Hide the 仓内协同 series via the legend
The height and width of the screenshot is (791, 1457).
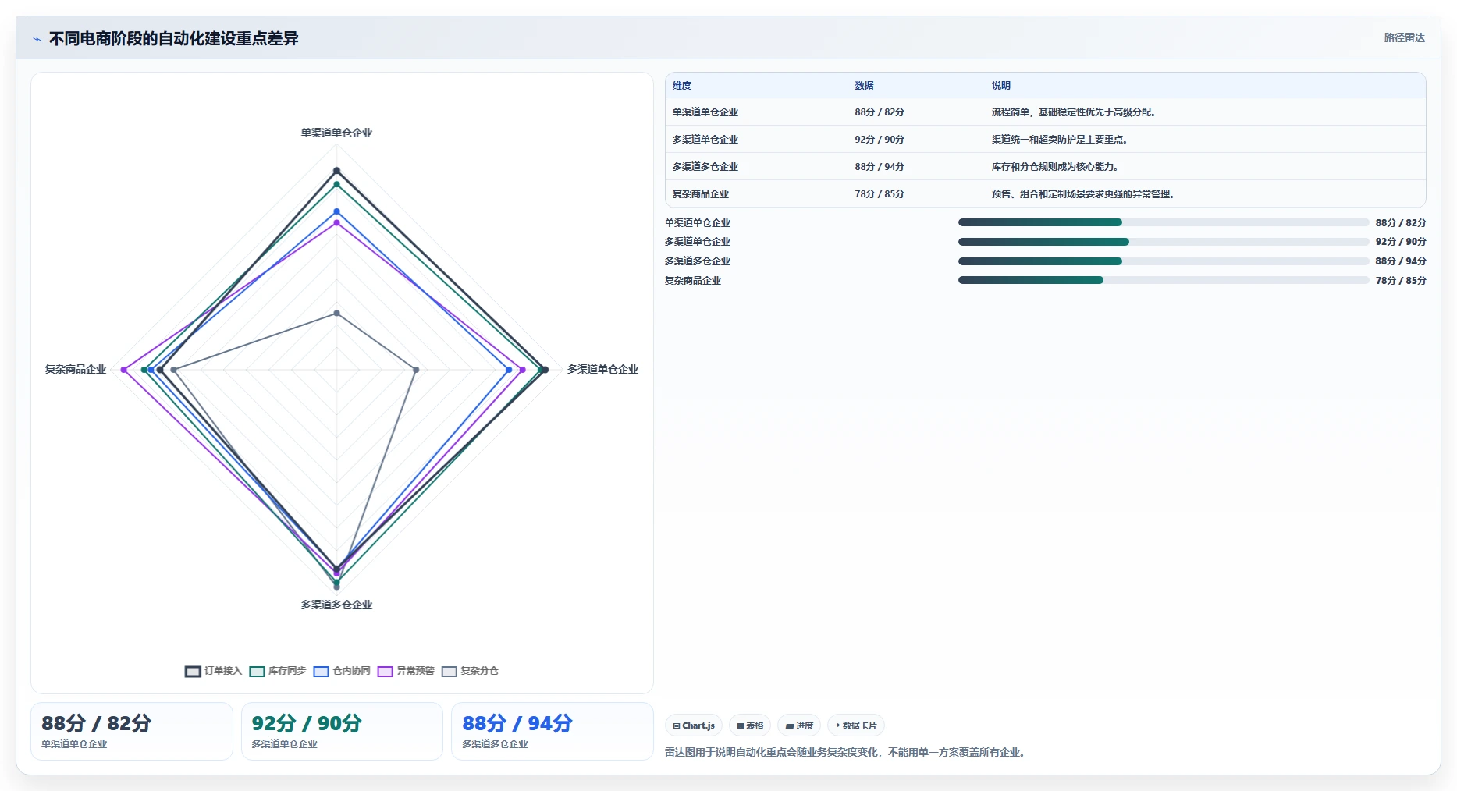(342, 671)
